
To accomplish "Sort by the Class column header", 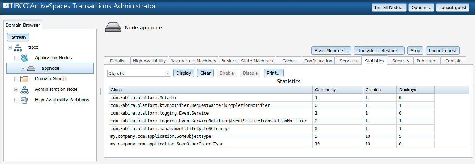I will 210,90.
